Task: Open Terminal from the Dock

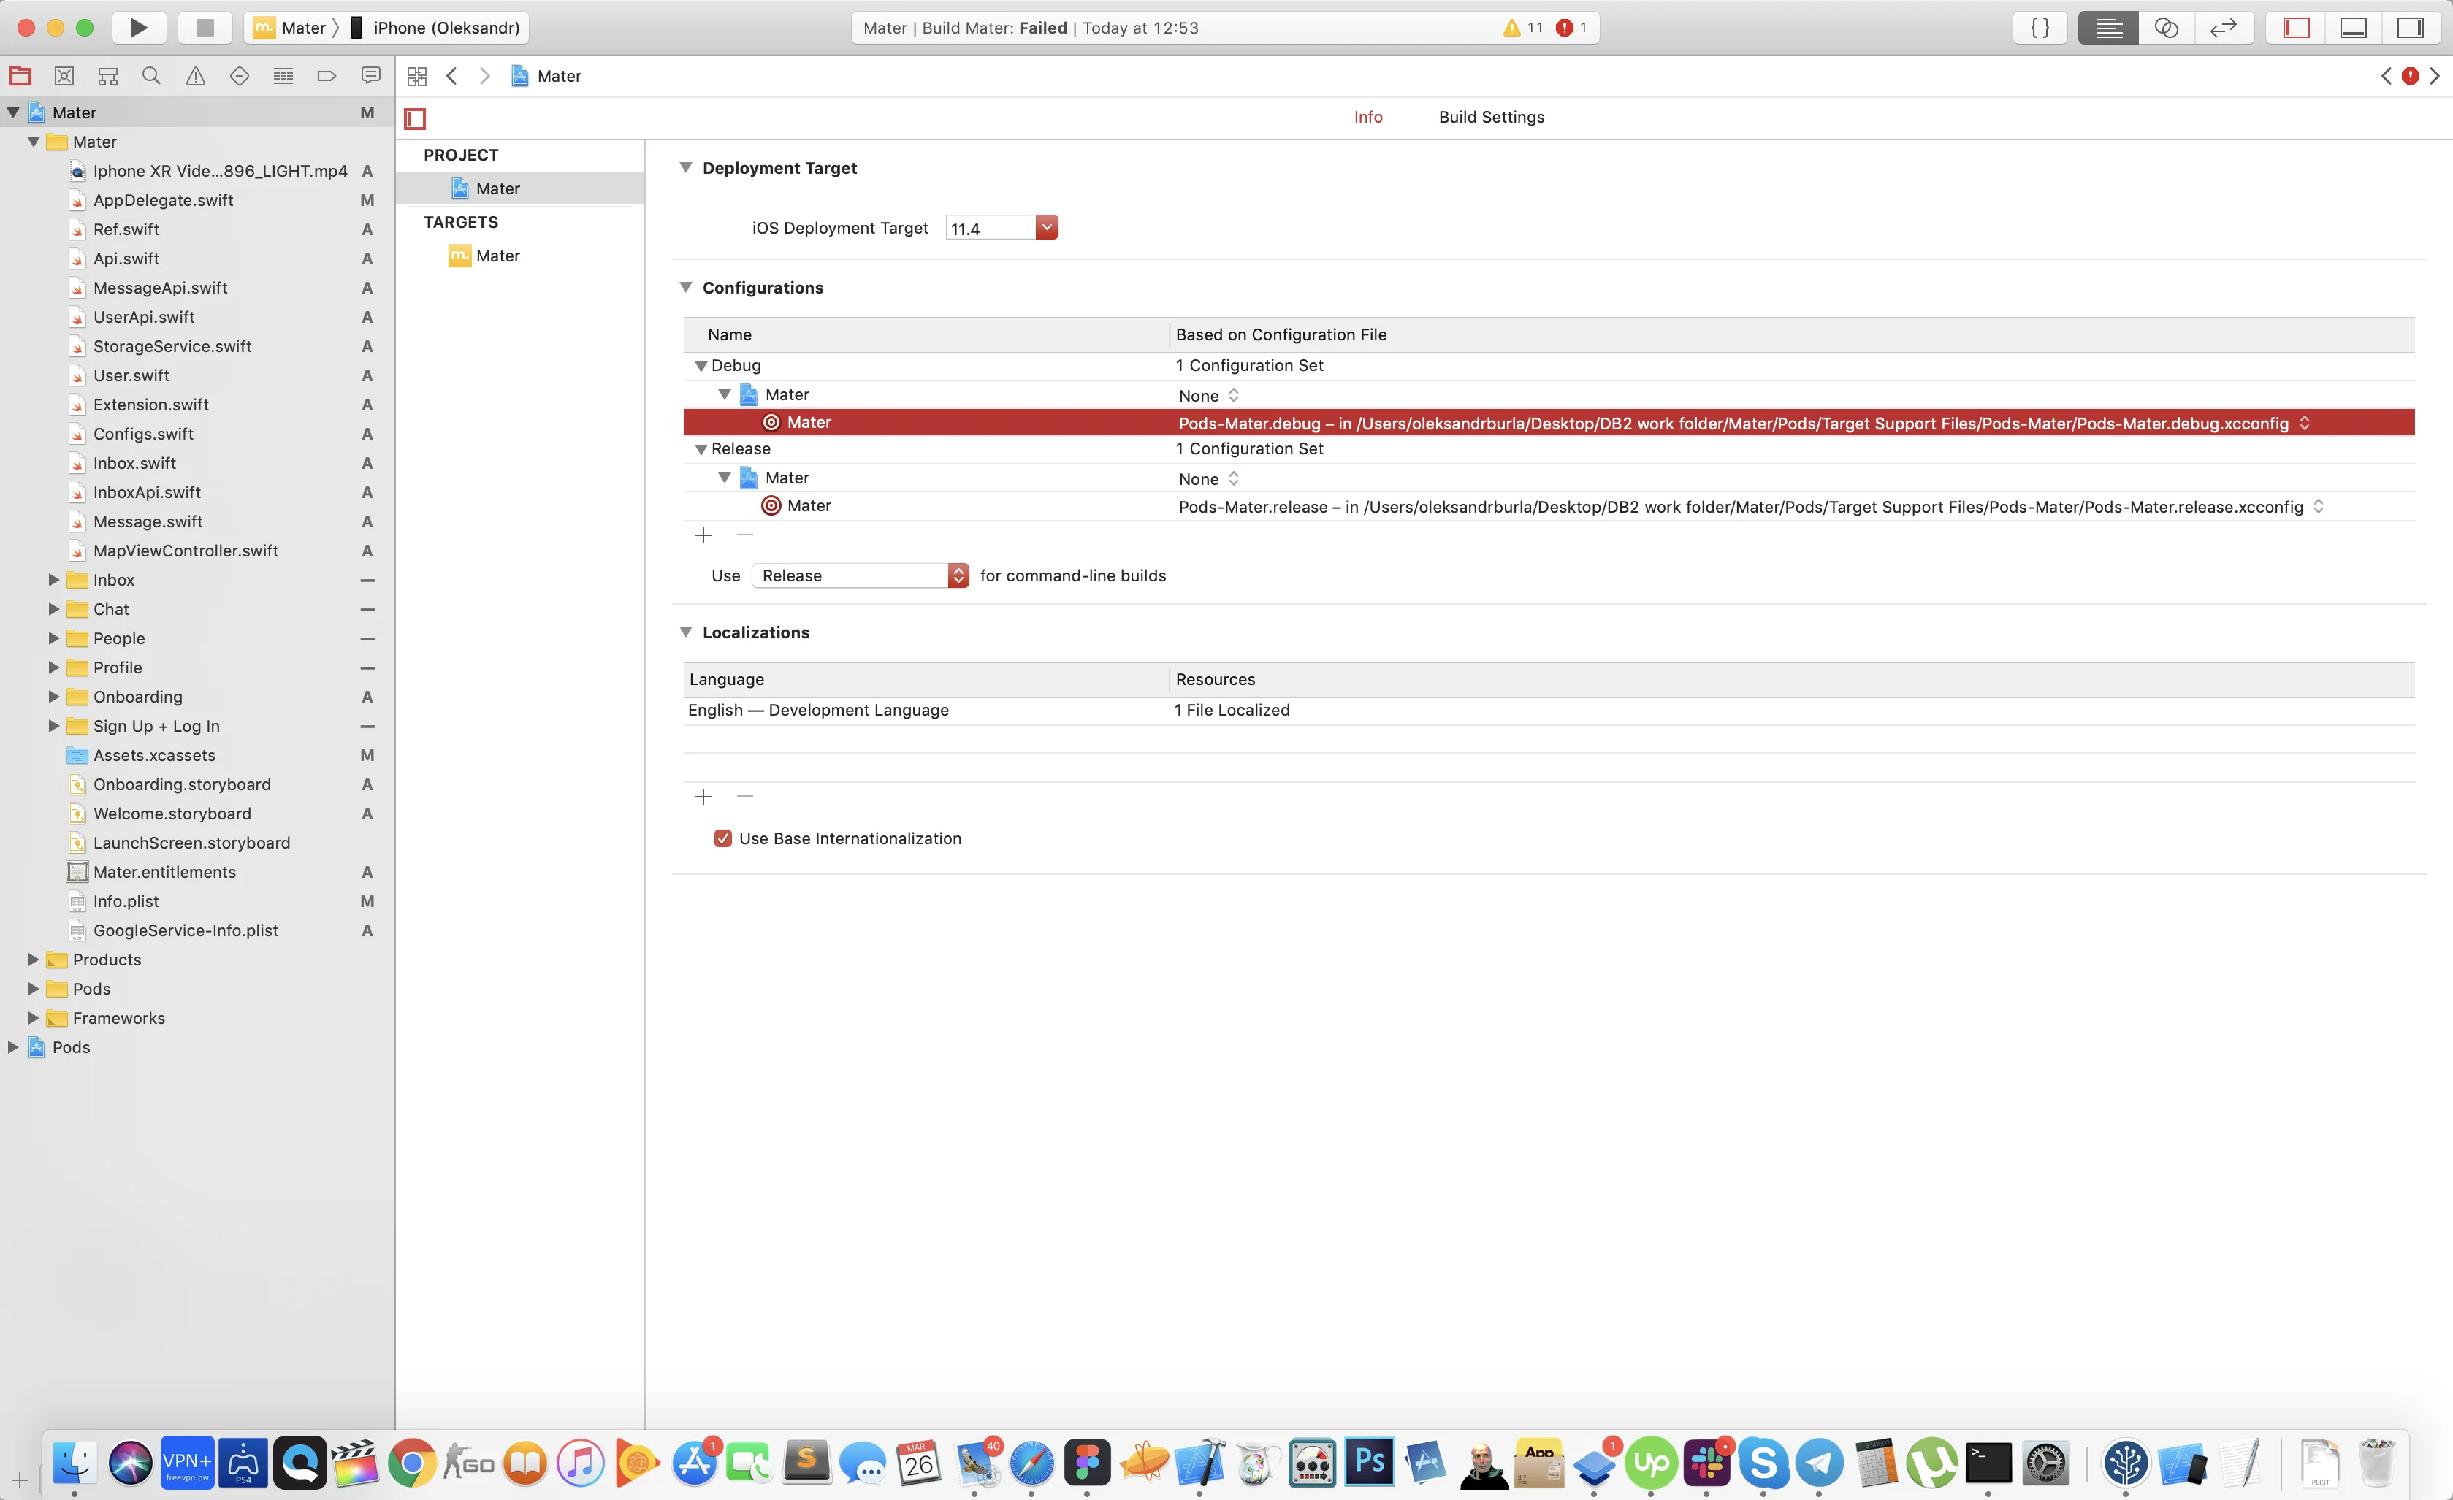Action: tap(1988, 1461)
